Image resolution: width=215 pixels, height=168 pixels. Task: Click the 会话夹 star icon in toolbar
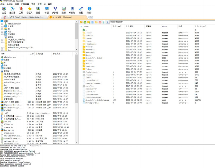(30, 10)
